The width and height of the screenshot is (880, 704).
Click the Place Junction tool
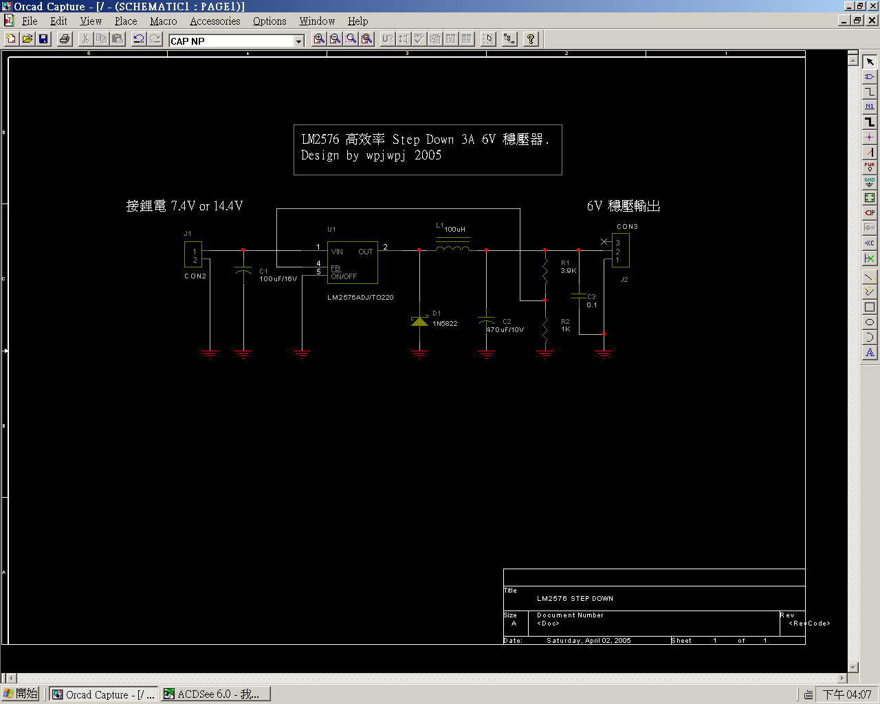point(869,137)
